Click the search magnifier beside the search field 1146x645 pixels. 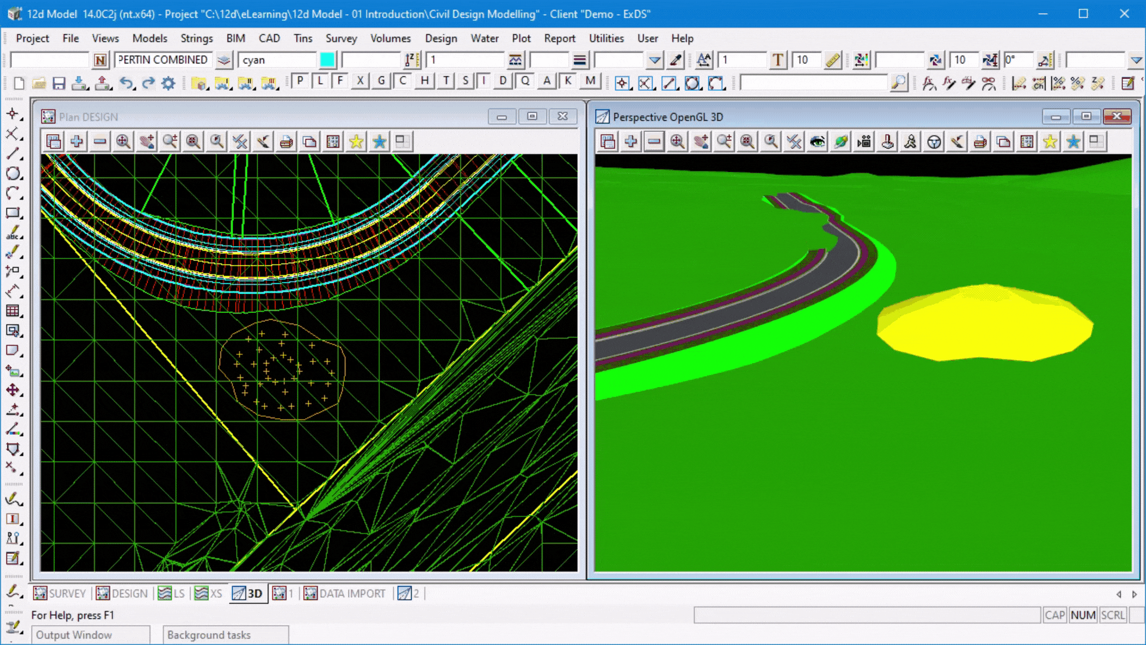pyautogui.click(x=898, y=83)
